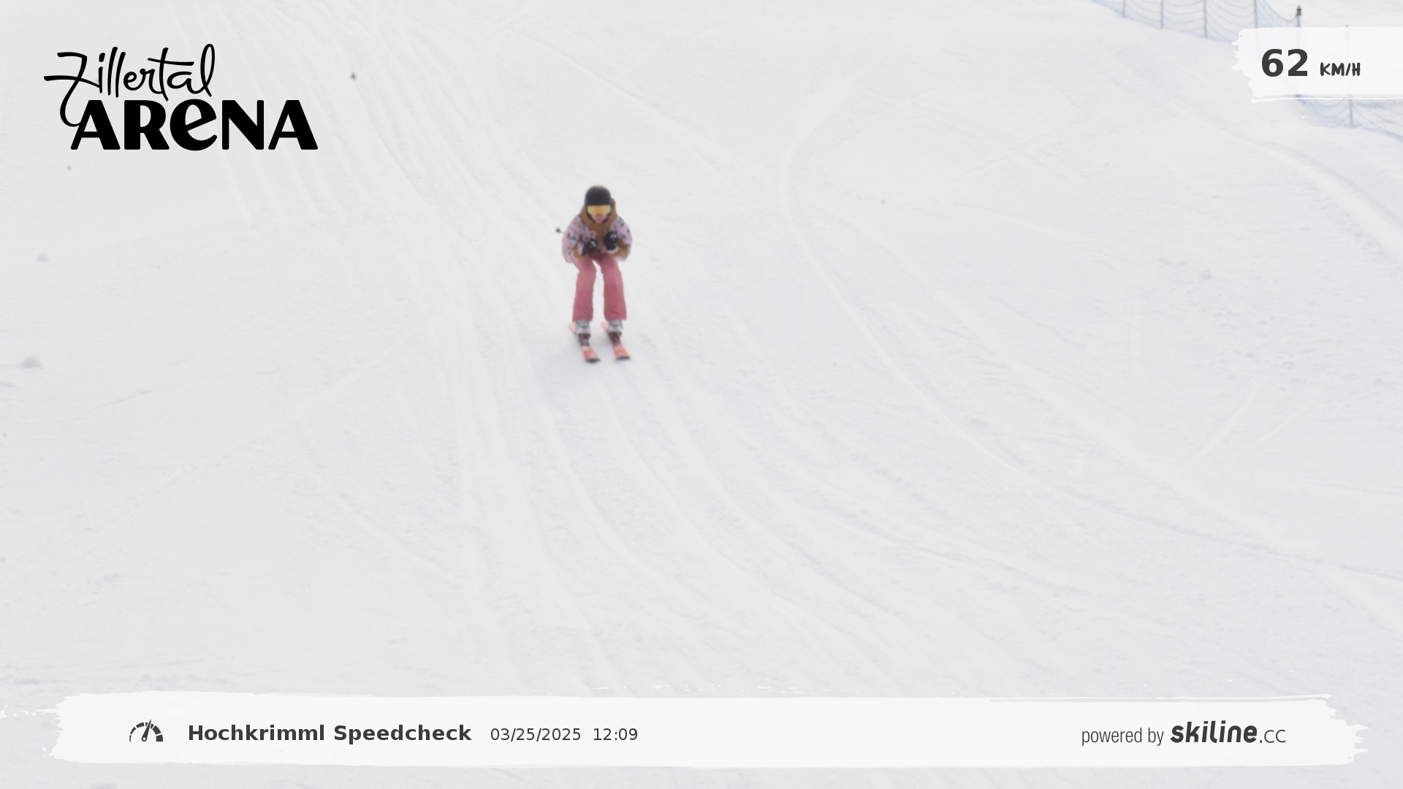Select the date 03/25/2025
This screenshot has height=789, width=1403.
(x=536, y=735)
